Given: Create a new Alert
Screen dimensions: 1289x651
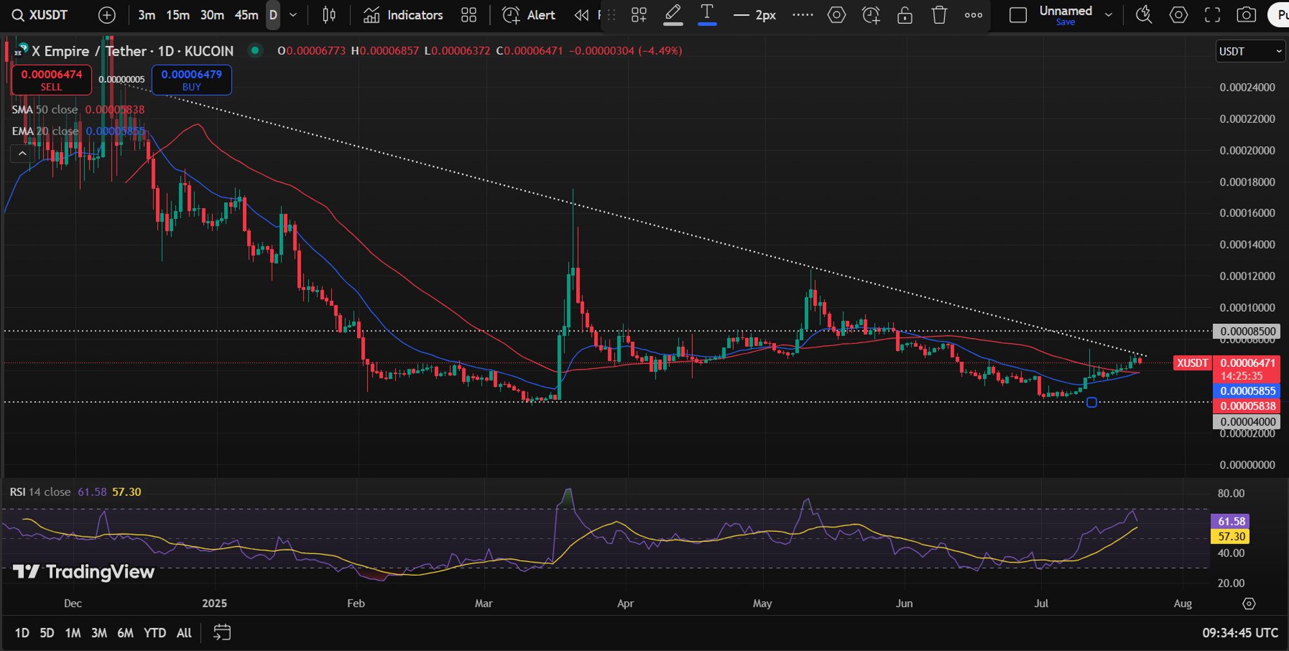Looking at the screenshot, I should (x=528, y=15).
